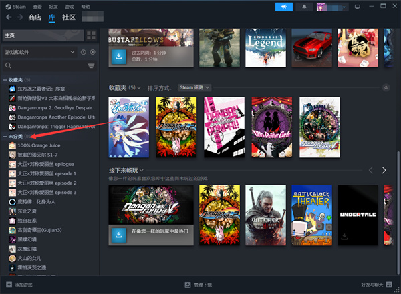The image size is (401, 294).
Task: Click in the library search field
Action: click(50, 66)
